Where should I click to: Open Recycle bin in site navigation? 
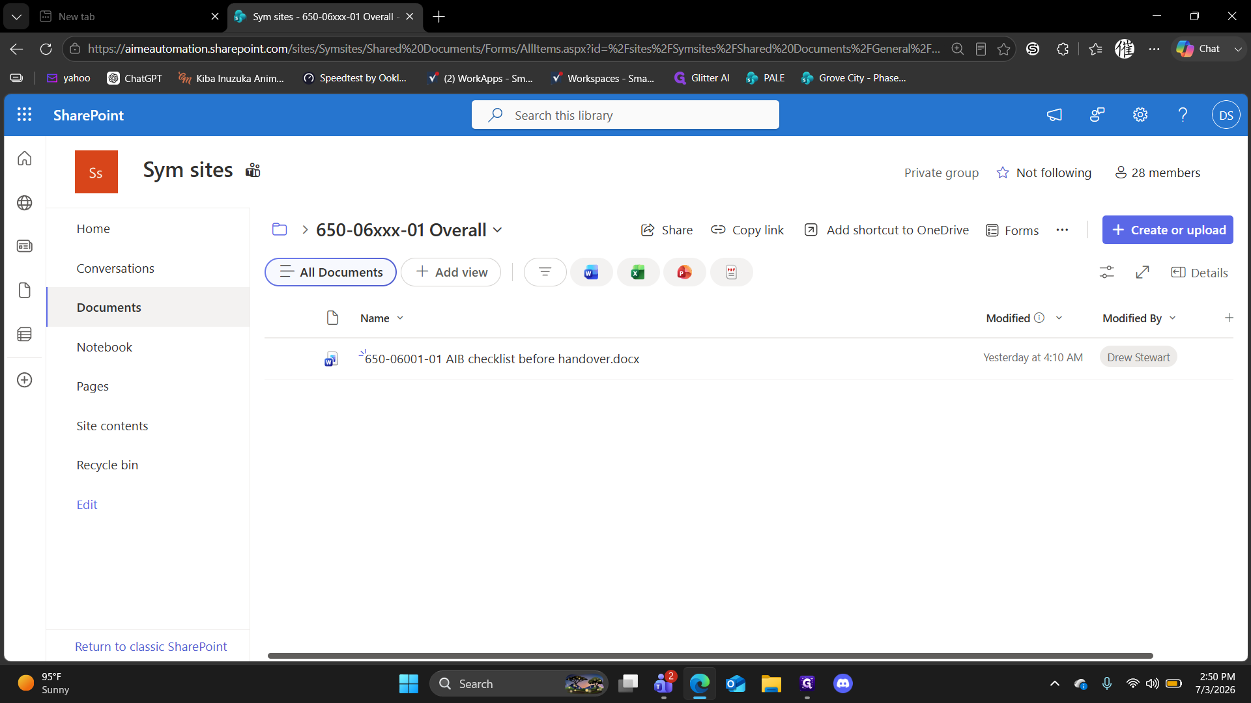107,465
